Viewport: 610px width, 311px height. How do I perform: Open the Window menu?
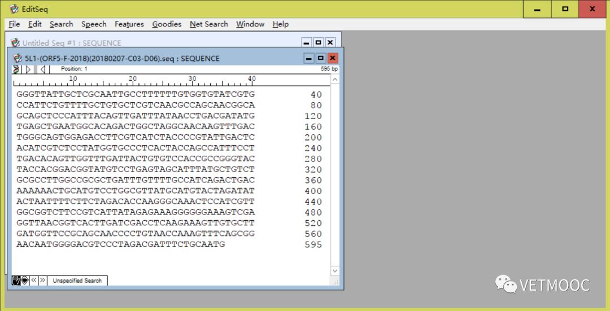coord(250,24)
